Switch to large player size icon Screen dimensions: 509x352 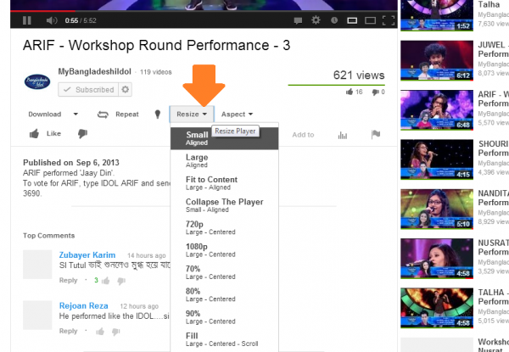click(370, 20)
